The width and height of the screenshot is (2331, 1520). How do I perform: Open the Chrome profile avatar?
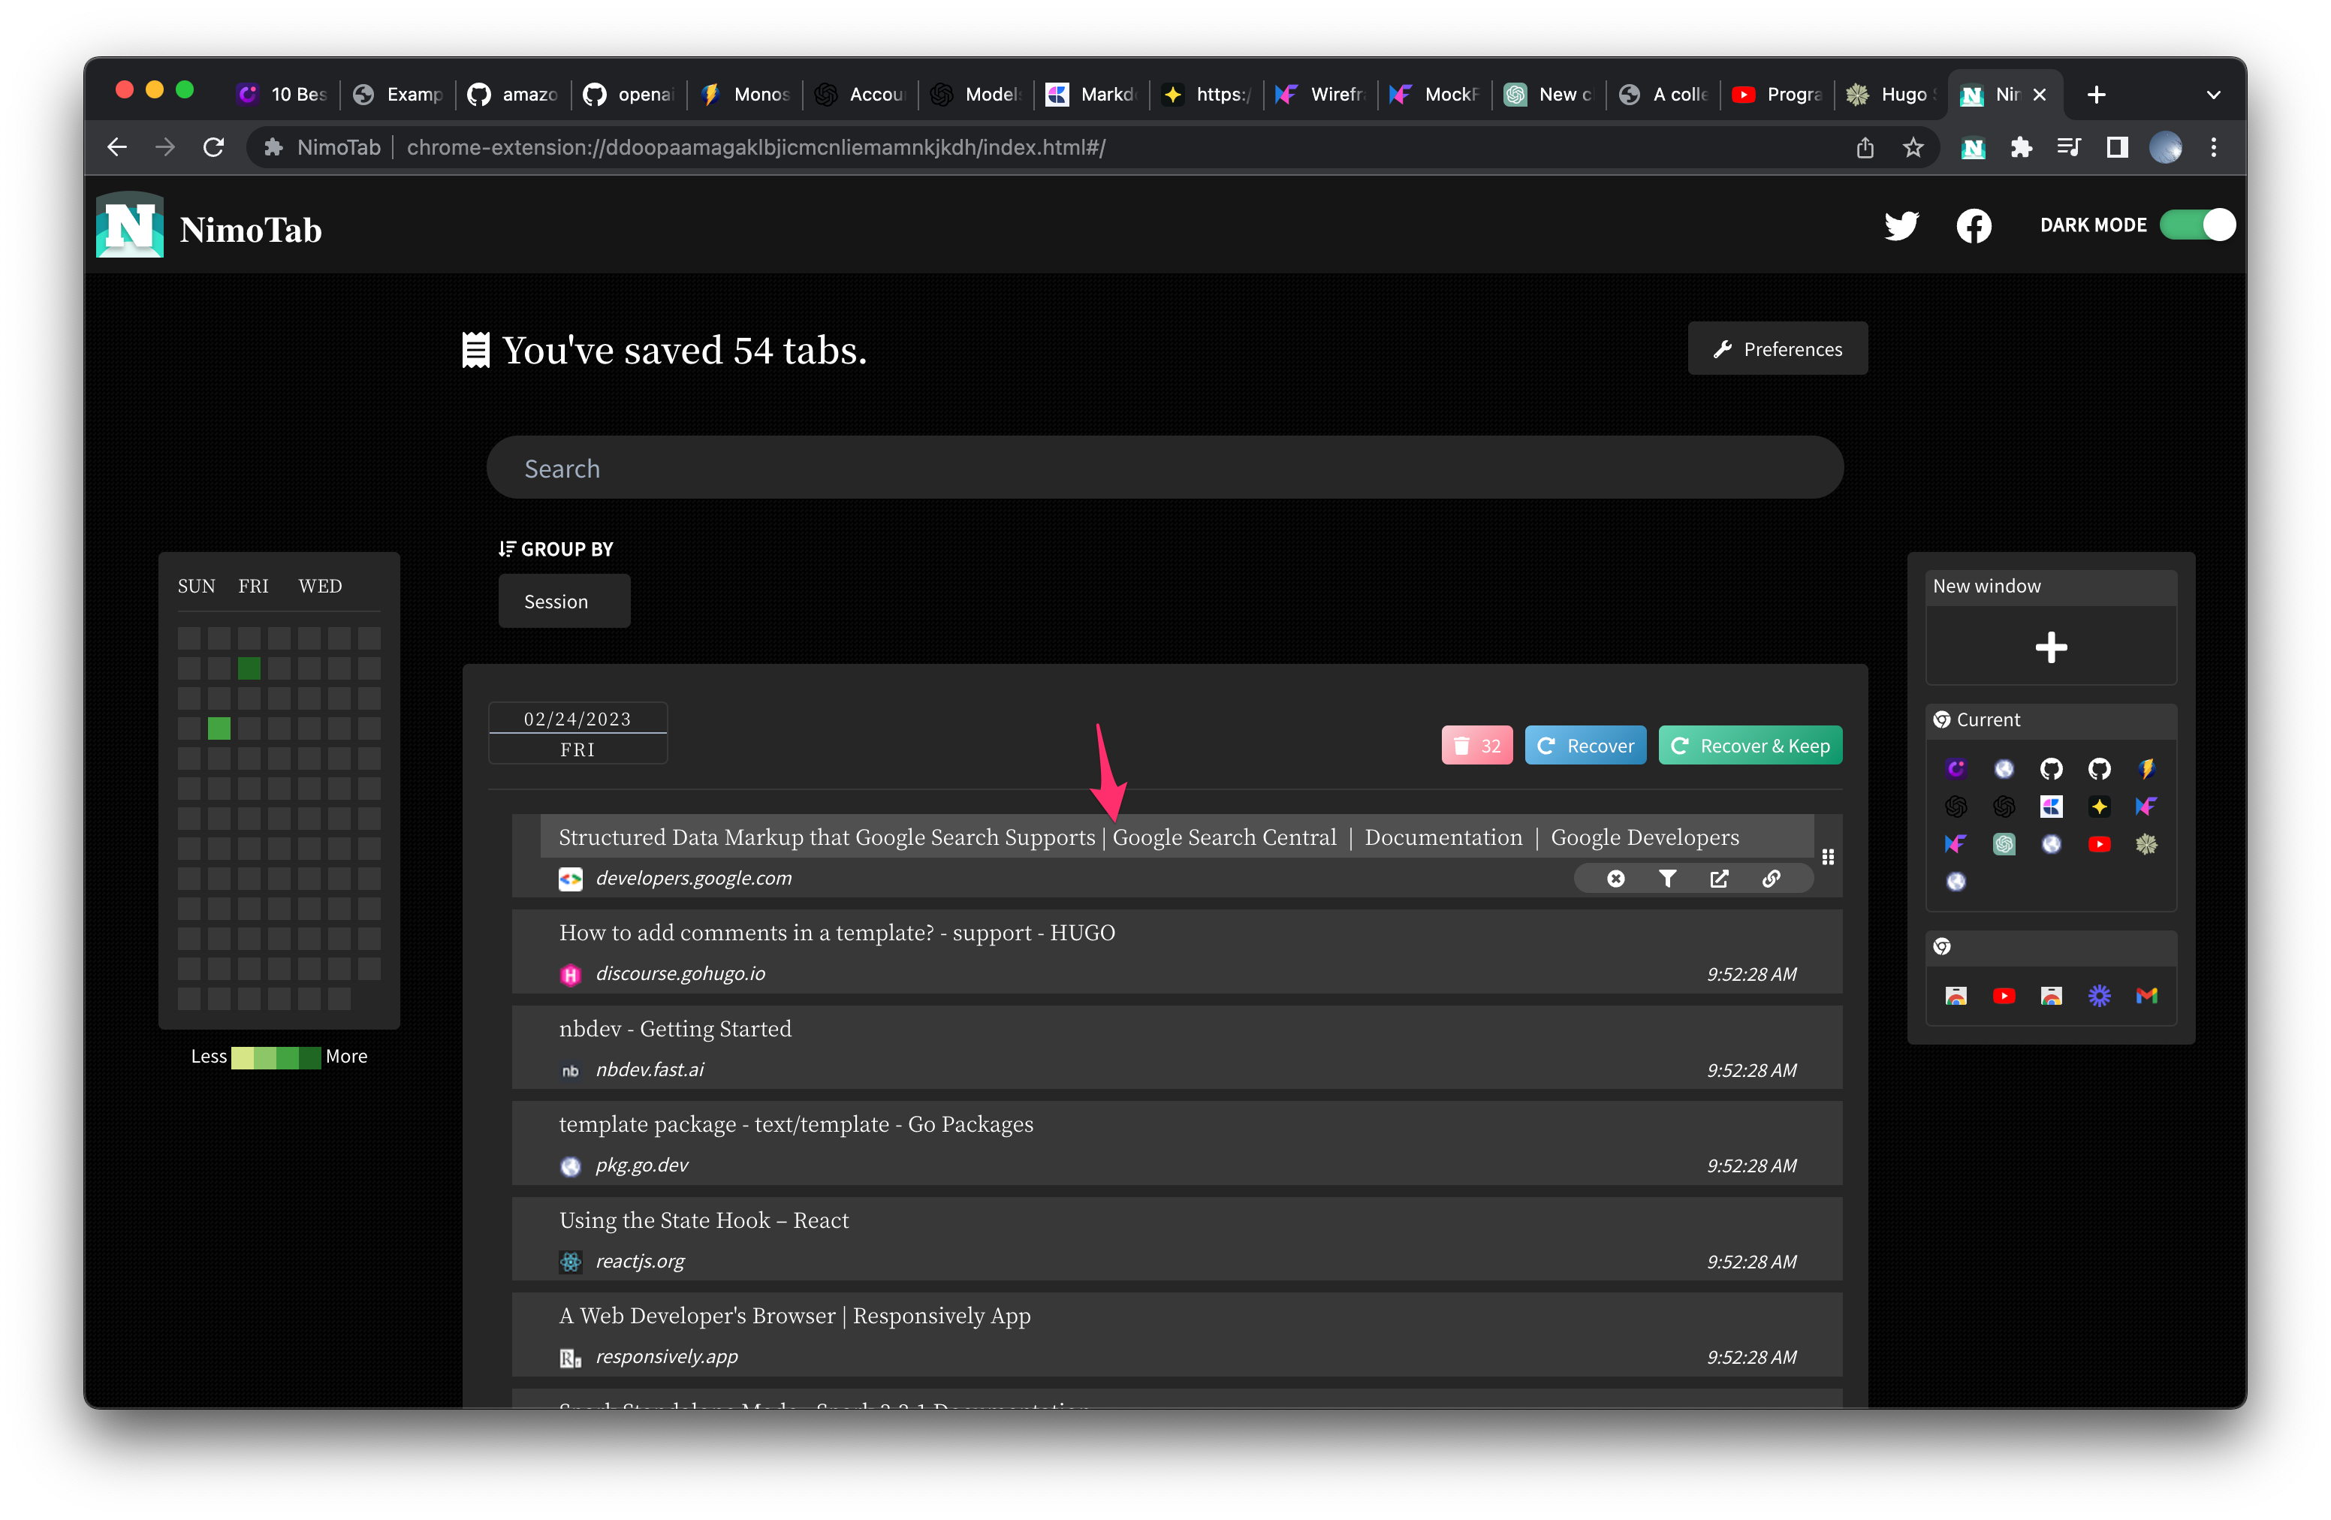click(2166, 148)
